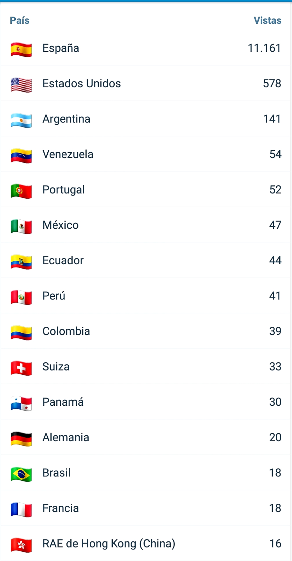Click Estados Unidos' 578 views value
292x561 pixels.
tap(272, 83)
